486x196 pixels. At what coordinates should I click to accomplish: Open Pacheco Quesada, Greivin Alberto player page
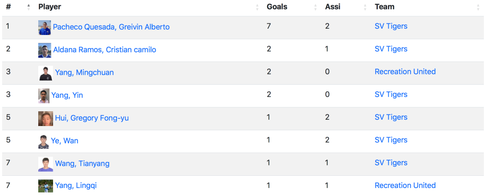coord(111,27)
